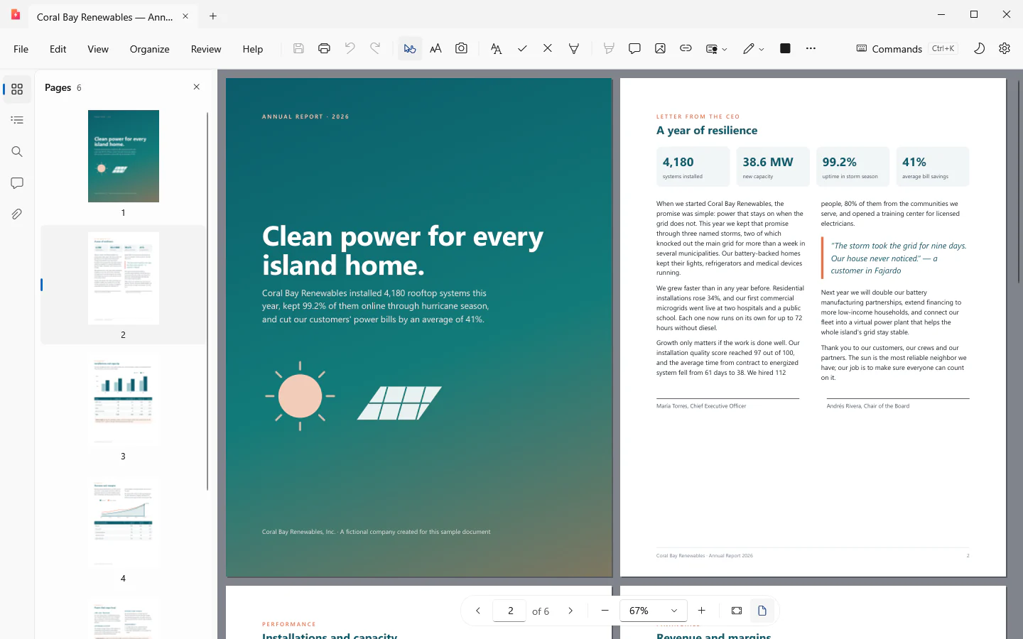Redo the last undone action
This screenshot has height=639, width=1023.
375,48
